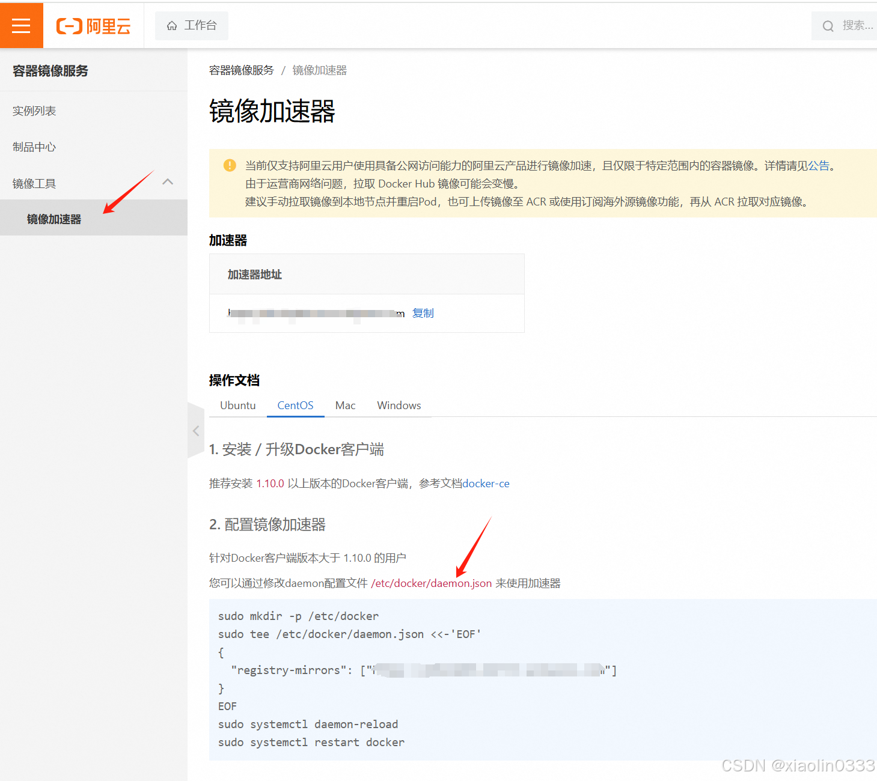
Task: Switch to the Ubuntu tab
Action: tap(238, 406)
